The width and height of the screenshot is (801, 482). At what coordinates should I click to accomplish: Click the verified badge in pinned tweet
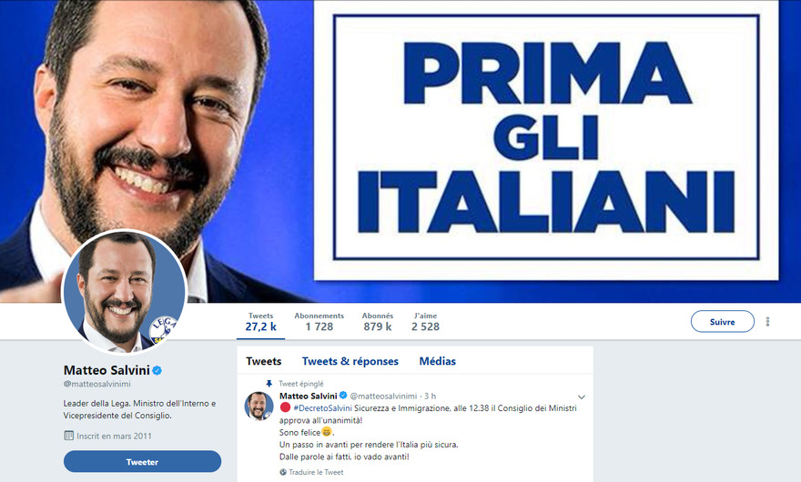click(x=343, y=396)
